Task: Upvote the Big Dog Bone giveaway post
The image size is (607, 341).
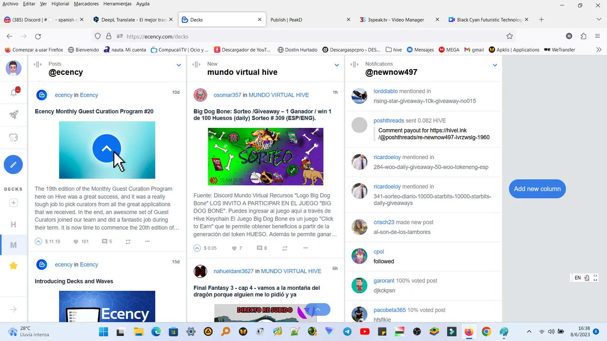Action: point(197,248)
